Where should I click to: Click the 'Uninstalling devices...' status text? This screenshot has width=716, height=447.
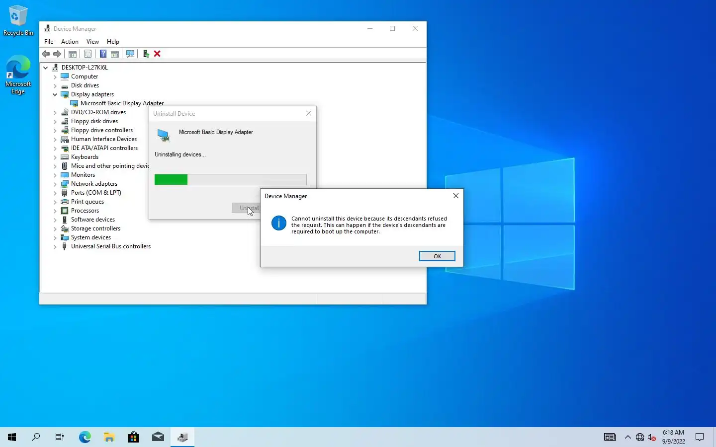pos(180,154)
